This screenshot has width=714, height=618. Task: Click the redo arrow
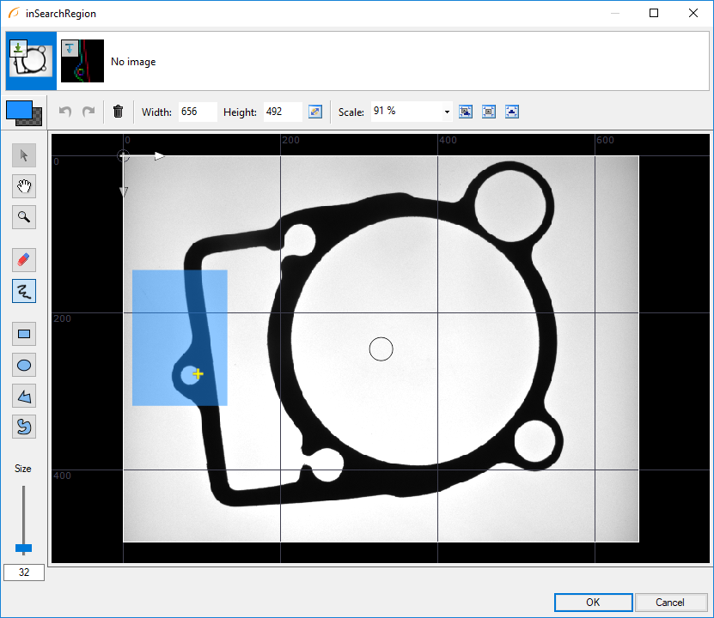pos(88,112)
